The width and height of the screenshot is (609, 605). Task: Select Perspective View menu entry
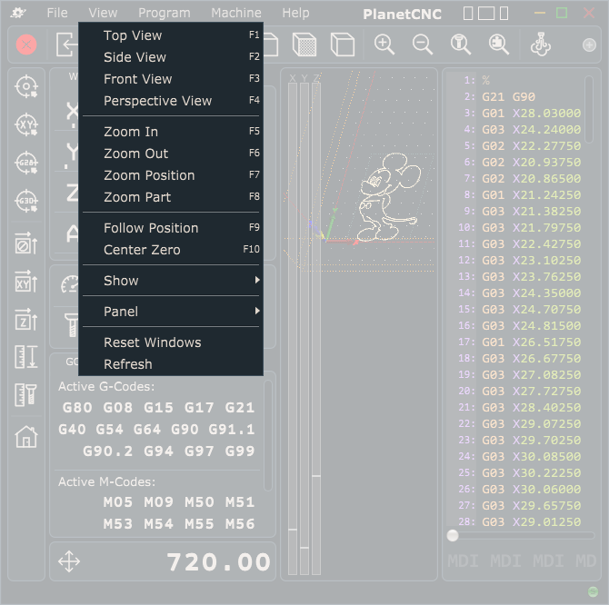[157, 101]
